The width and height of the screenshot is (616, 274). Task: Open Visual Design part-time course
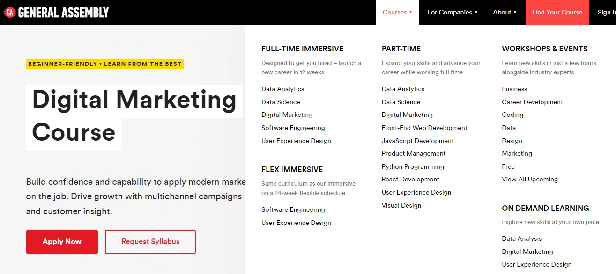pos(401,205)
